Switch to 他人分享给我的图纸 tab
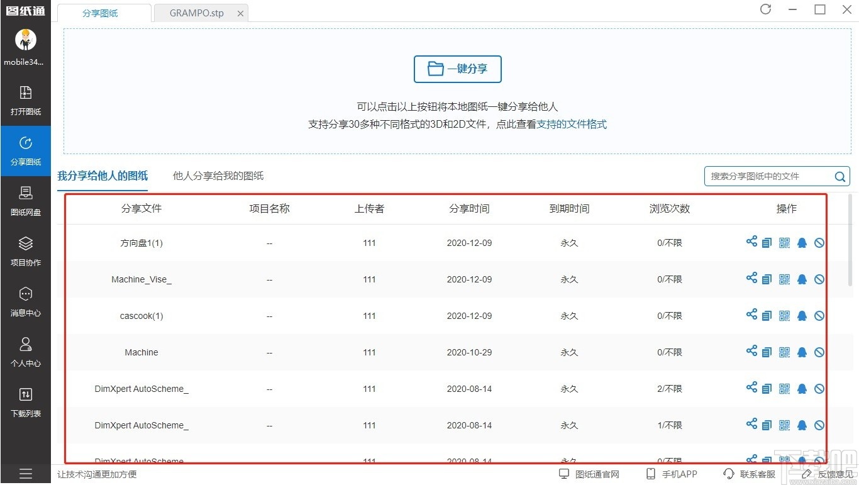 click(217, 176)
